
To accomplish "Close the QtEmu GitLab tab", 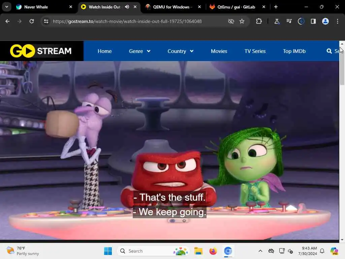I will tap(264, 7).
